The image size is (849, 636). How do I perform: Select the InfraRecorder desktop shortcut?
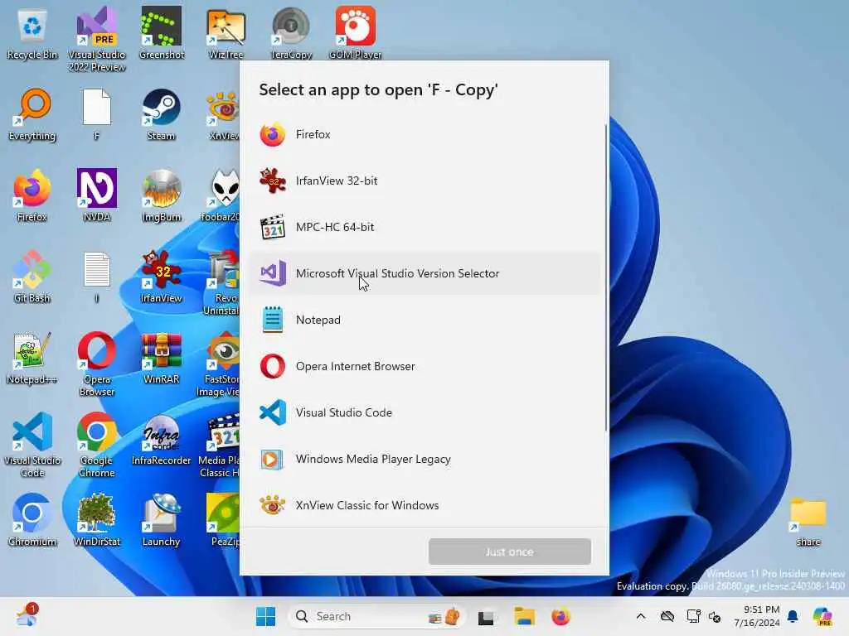pos(162,439)
